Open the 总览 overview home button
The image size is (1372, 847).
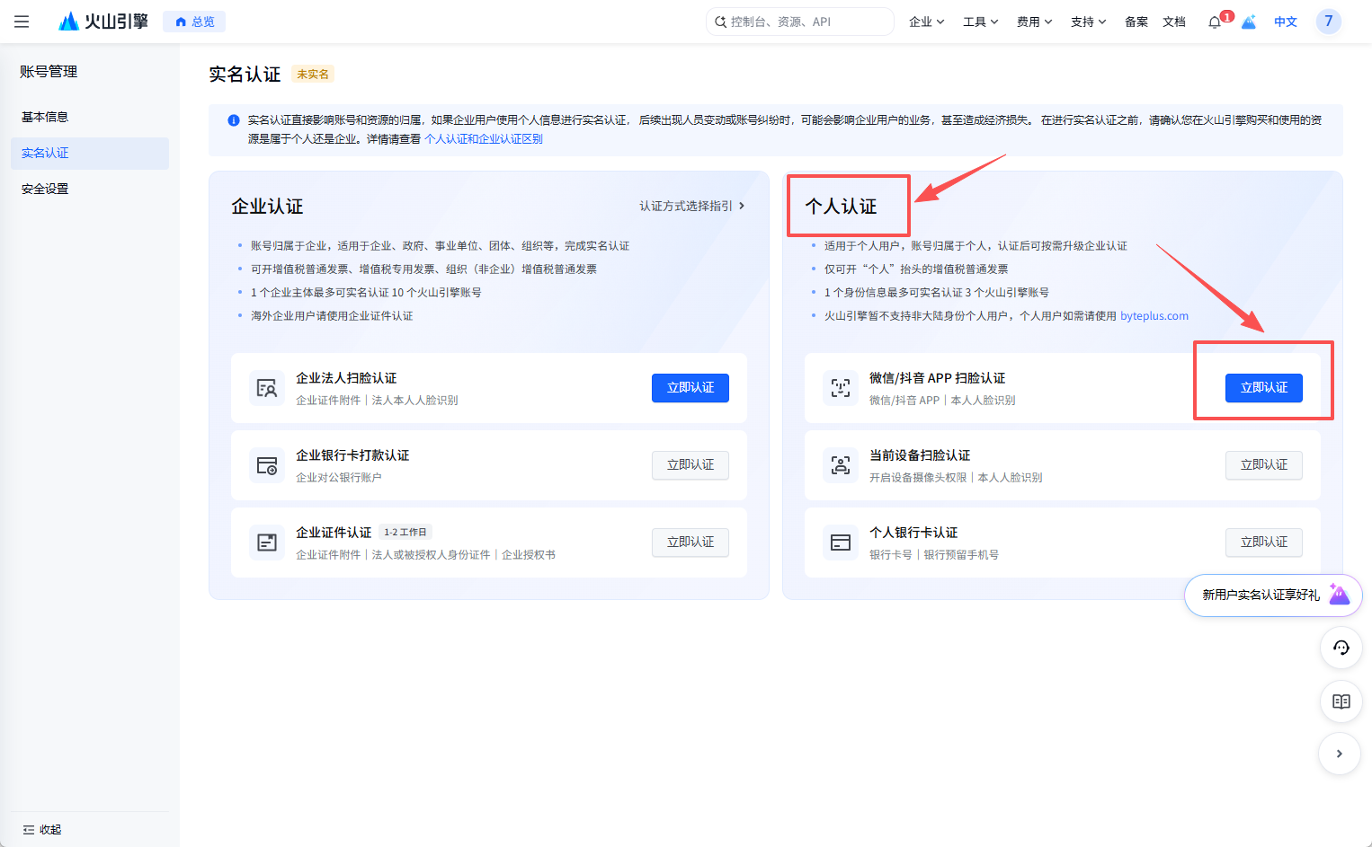click(x=194, y=22)
